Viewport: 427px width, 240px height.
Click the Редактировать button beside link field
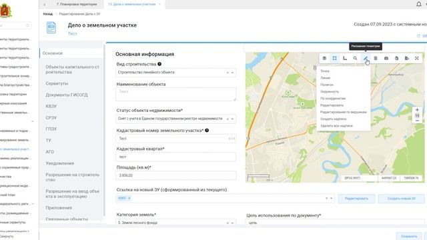tap(356, 199)
